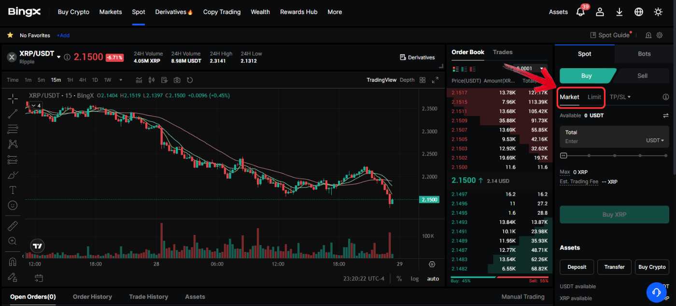Toggle lock all drawings icon
This screenshot has width=676, height=306.
[13, 277]
